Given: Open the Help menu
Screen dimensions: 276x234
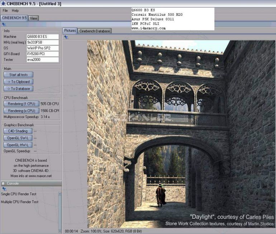Looking at the screenshot, I should [x=15, y=11].
